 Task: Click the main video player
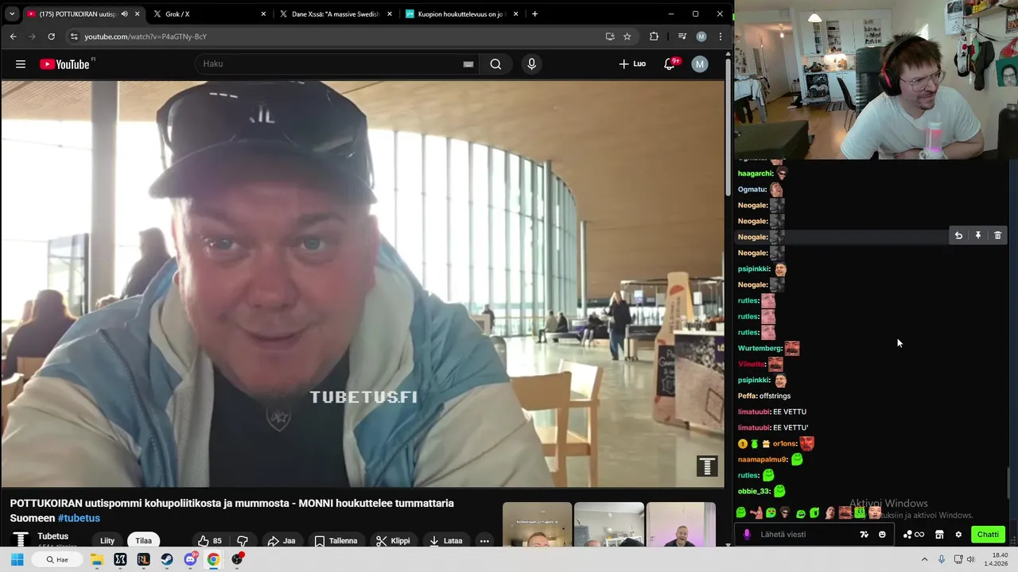pyautogui.click(x=363, y=284)
